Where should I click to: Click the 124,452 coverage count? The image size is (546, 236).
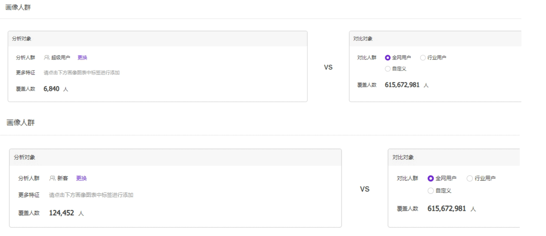tap(61, 212)
